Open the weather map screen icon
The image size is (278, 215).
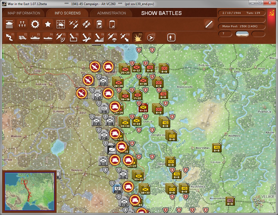[x=61, y=24]
